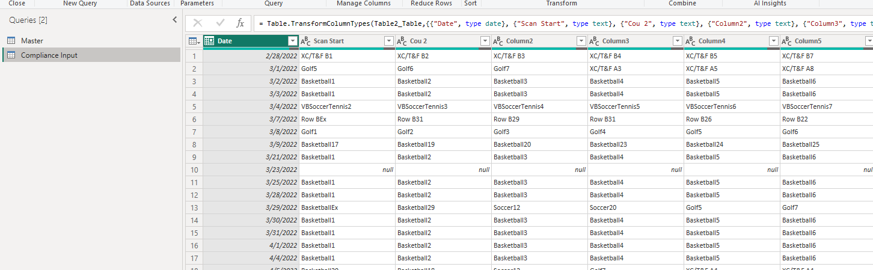Open the table menu icon in grid corner
The width and height of the screenshot is (873, 270).
tap(194, 41)
